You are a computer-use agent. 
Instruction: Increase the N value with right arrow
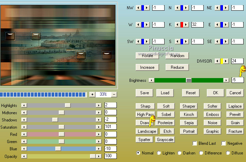pyautogui.click(x=186, y=8)
